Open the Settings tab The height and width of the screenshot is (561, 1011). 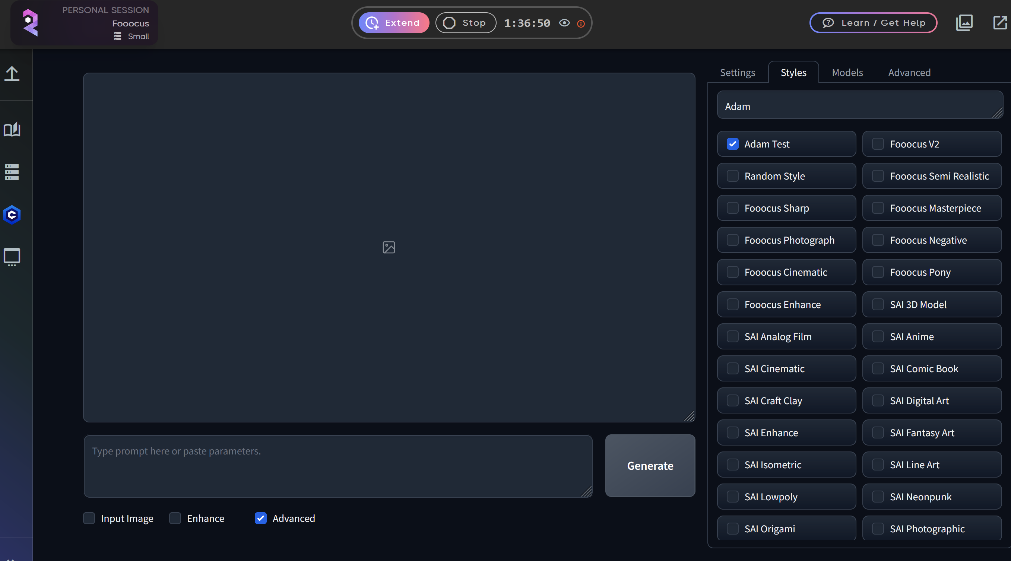(737, 72)
